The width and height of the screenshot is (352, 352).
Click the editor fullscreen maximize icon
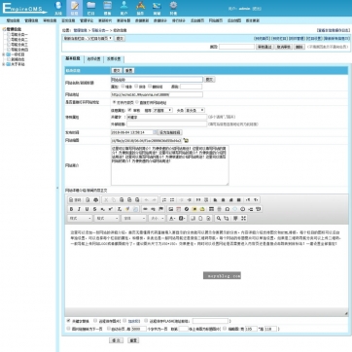tap(243, 219)
